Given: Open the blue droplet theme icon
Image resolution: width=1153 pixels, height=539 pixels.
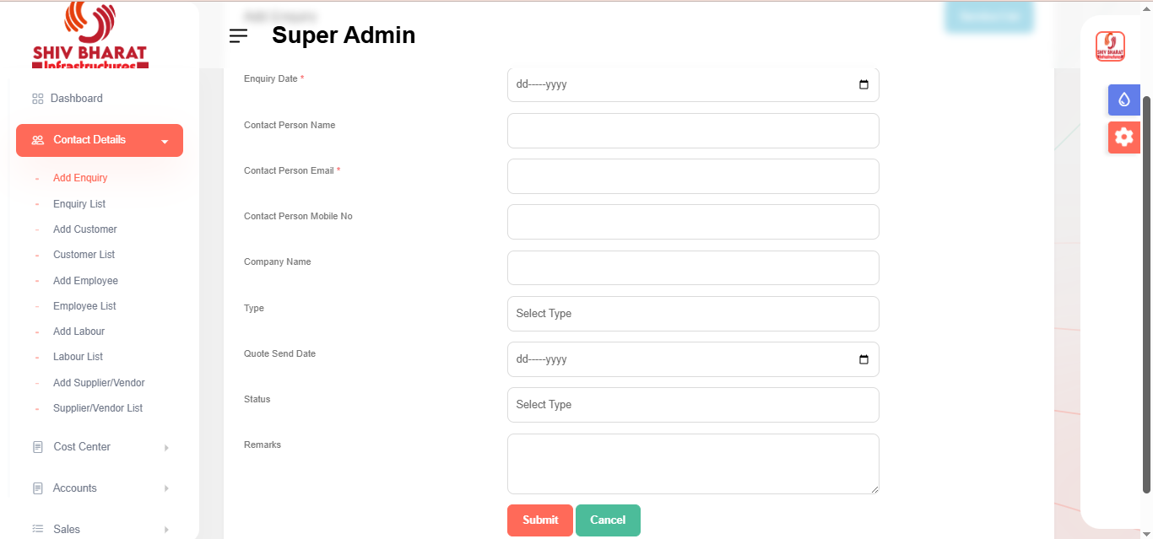Looking at the screenshot, I should pyautogui.click(x=1123, y=100).
